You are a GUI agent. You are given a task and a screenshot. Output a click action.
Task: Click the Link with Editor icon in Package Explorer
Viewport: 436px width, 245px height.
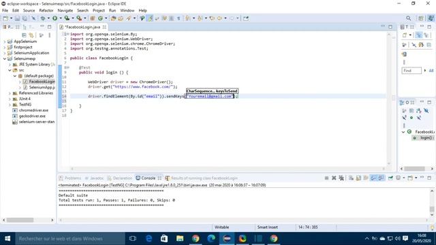click(x=31, y=35)
